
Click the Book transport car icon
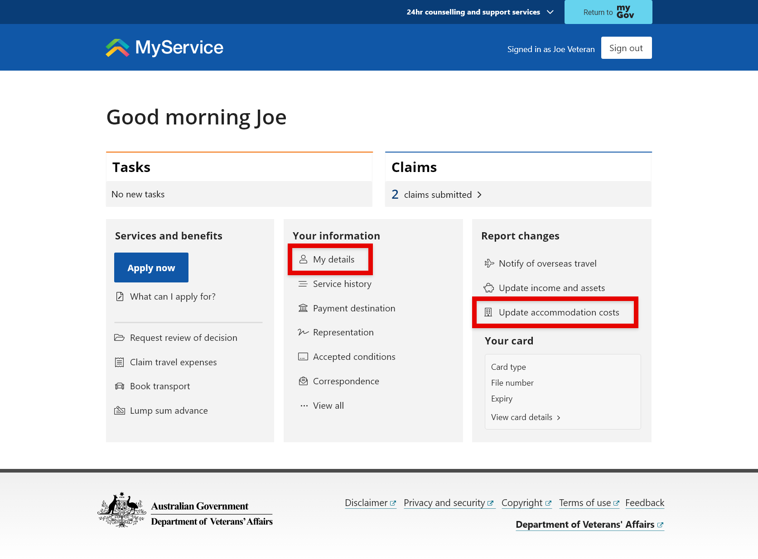tap(120, 386)
